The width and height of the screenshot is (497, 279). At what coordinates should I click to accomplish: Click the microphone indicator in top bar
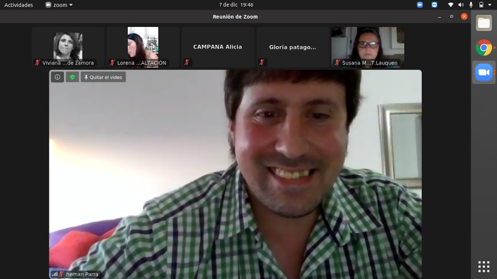471,5
